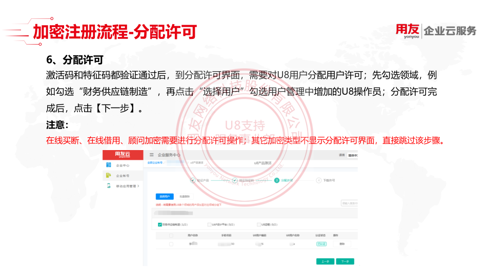The image size is (487, 273).
Task: Open the 简体中文 language dropdown
Action: (x=353, y=155)
